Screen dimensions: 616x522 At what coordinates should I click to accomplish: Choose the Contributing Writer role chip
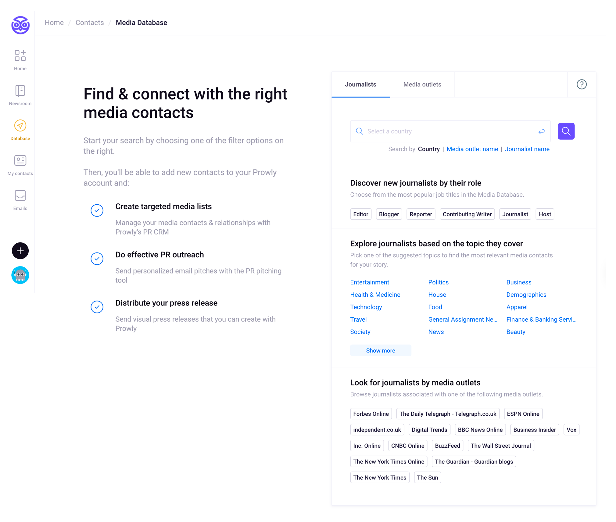[467, 214]
